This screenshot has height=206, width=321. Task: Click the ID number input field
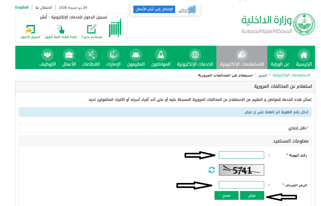coord(241,155)
